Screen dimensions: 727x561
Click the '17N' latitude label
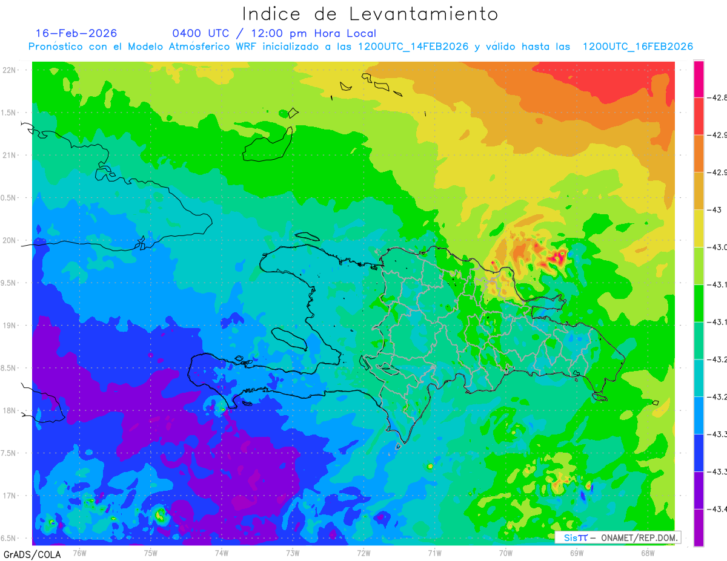pyautogui.click(x=10, y=496)
